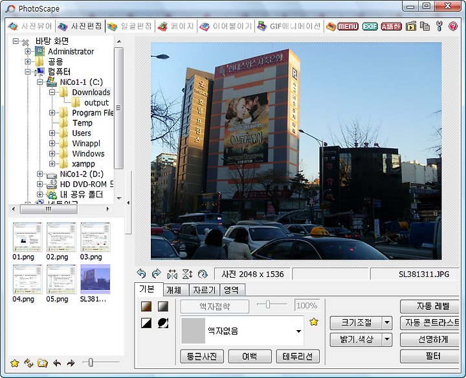This screenshot has height=378, width=466.
Task: Select the xampp folder in tree
Action: [x=83, y=164]
